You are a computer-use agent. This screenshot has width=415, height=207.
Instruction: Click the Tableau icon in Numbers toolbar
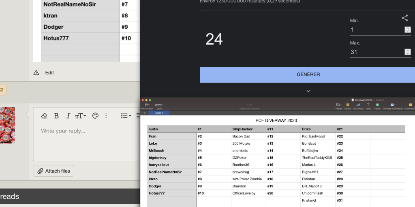(348, 106)
